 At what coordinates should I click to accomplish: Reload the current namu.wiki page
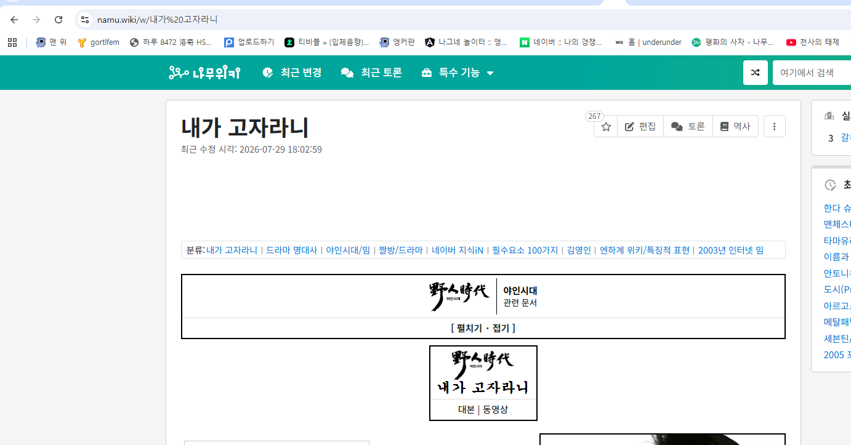[x=58, y=20]
